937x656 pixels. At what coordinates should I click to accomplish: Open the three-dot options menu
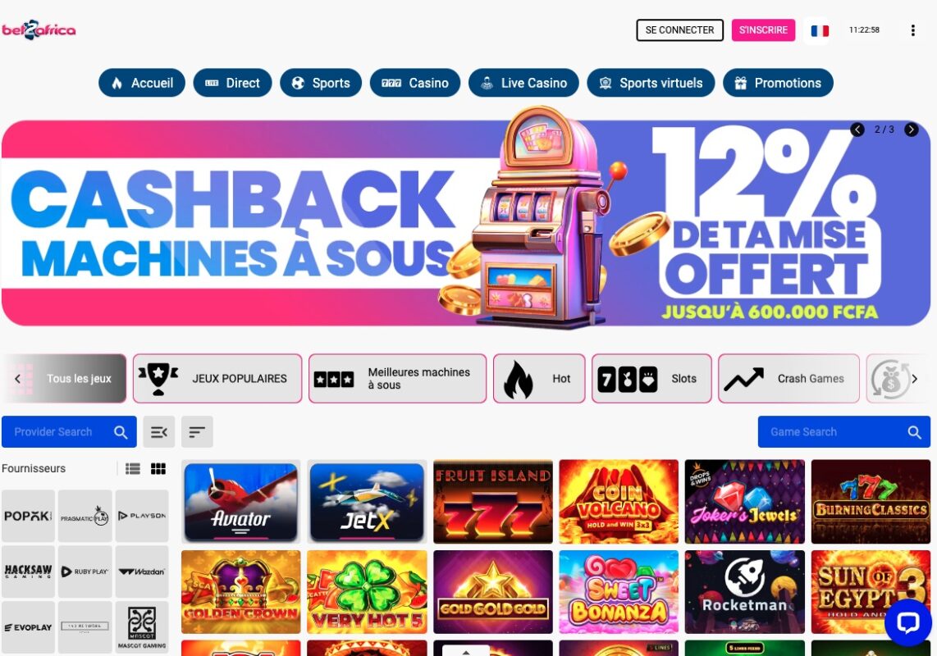click(912, 30)
